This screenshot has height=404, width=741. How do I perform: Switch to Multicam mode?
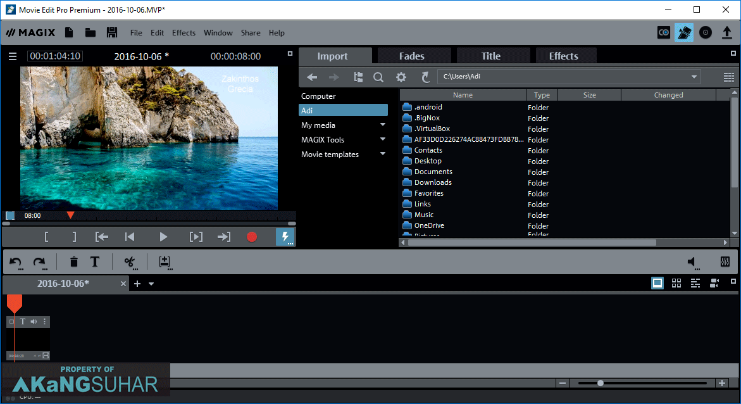point(714,283)
